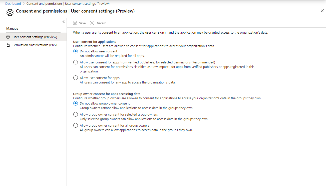Open the Dashboard breadcrumb link
Screen dimensions: 326x186
point(13,4)
